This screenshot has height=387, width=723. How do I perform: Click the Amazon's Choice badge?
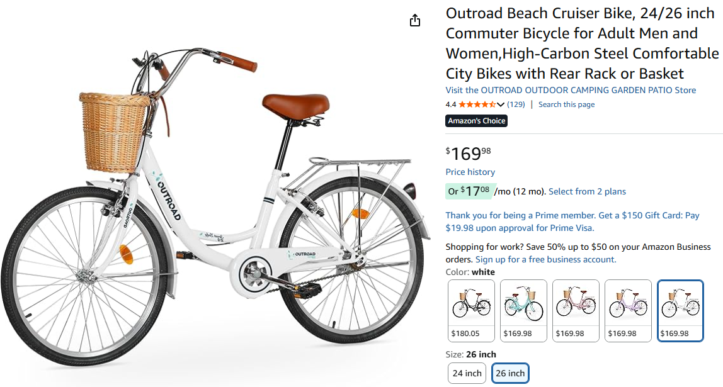(476, 121)
